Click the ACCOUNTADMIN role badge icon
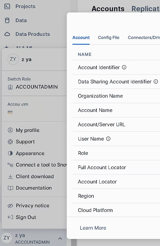Image resolution: width=160 pixels, height=246 pixels. click(x=10, y=87)
